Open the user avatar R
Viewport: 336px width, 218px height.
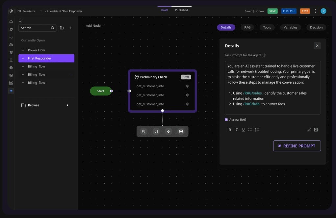(323, 11)
